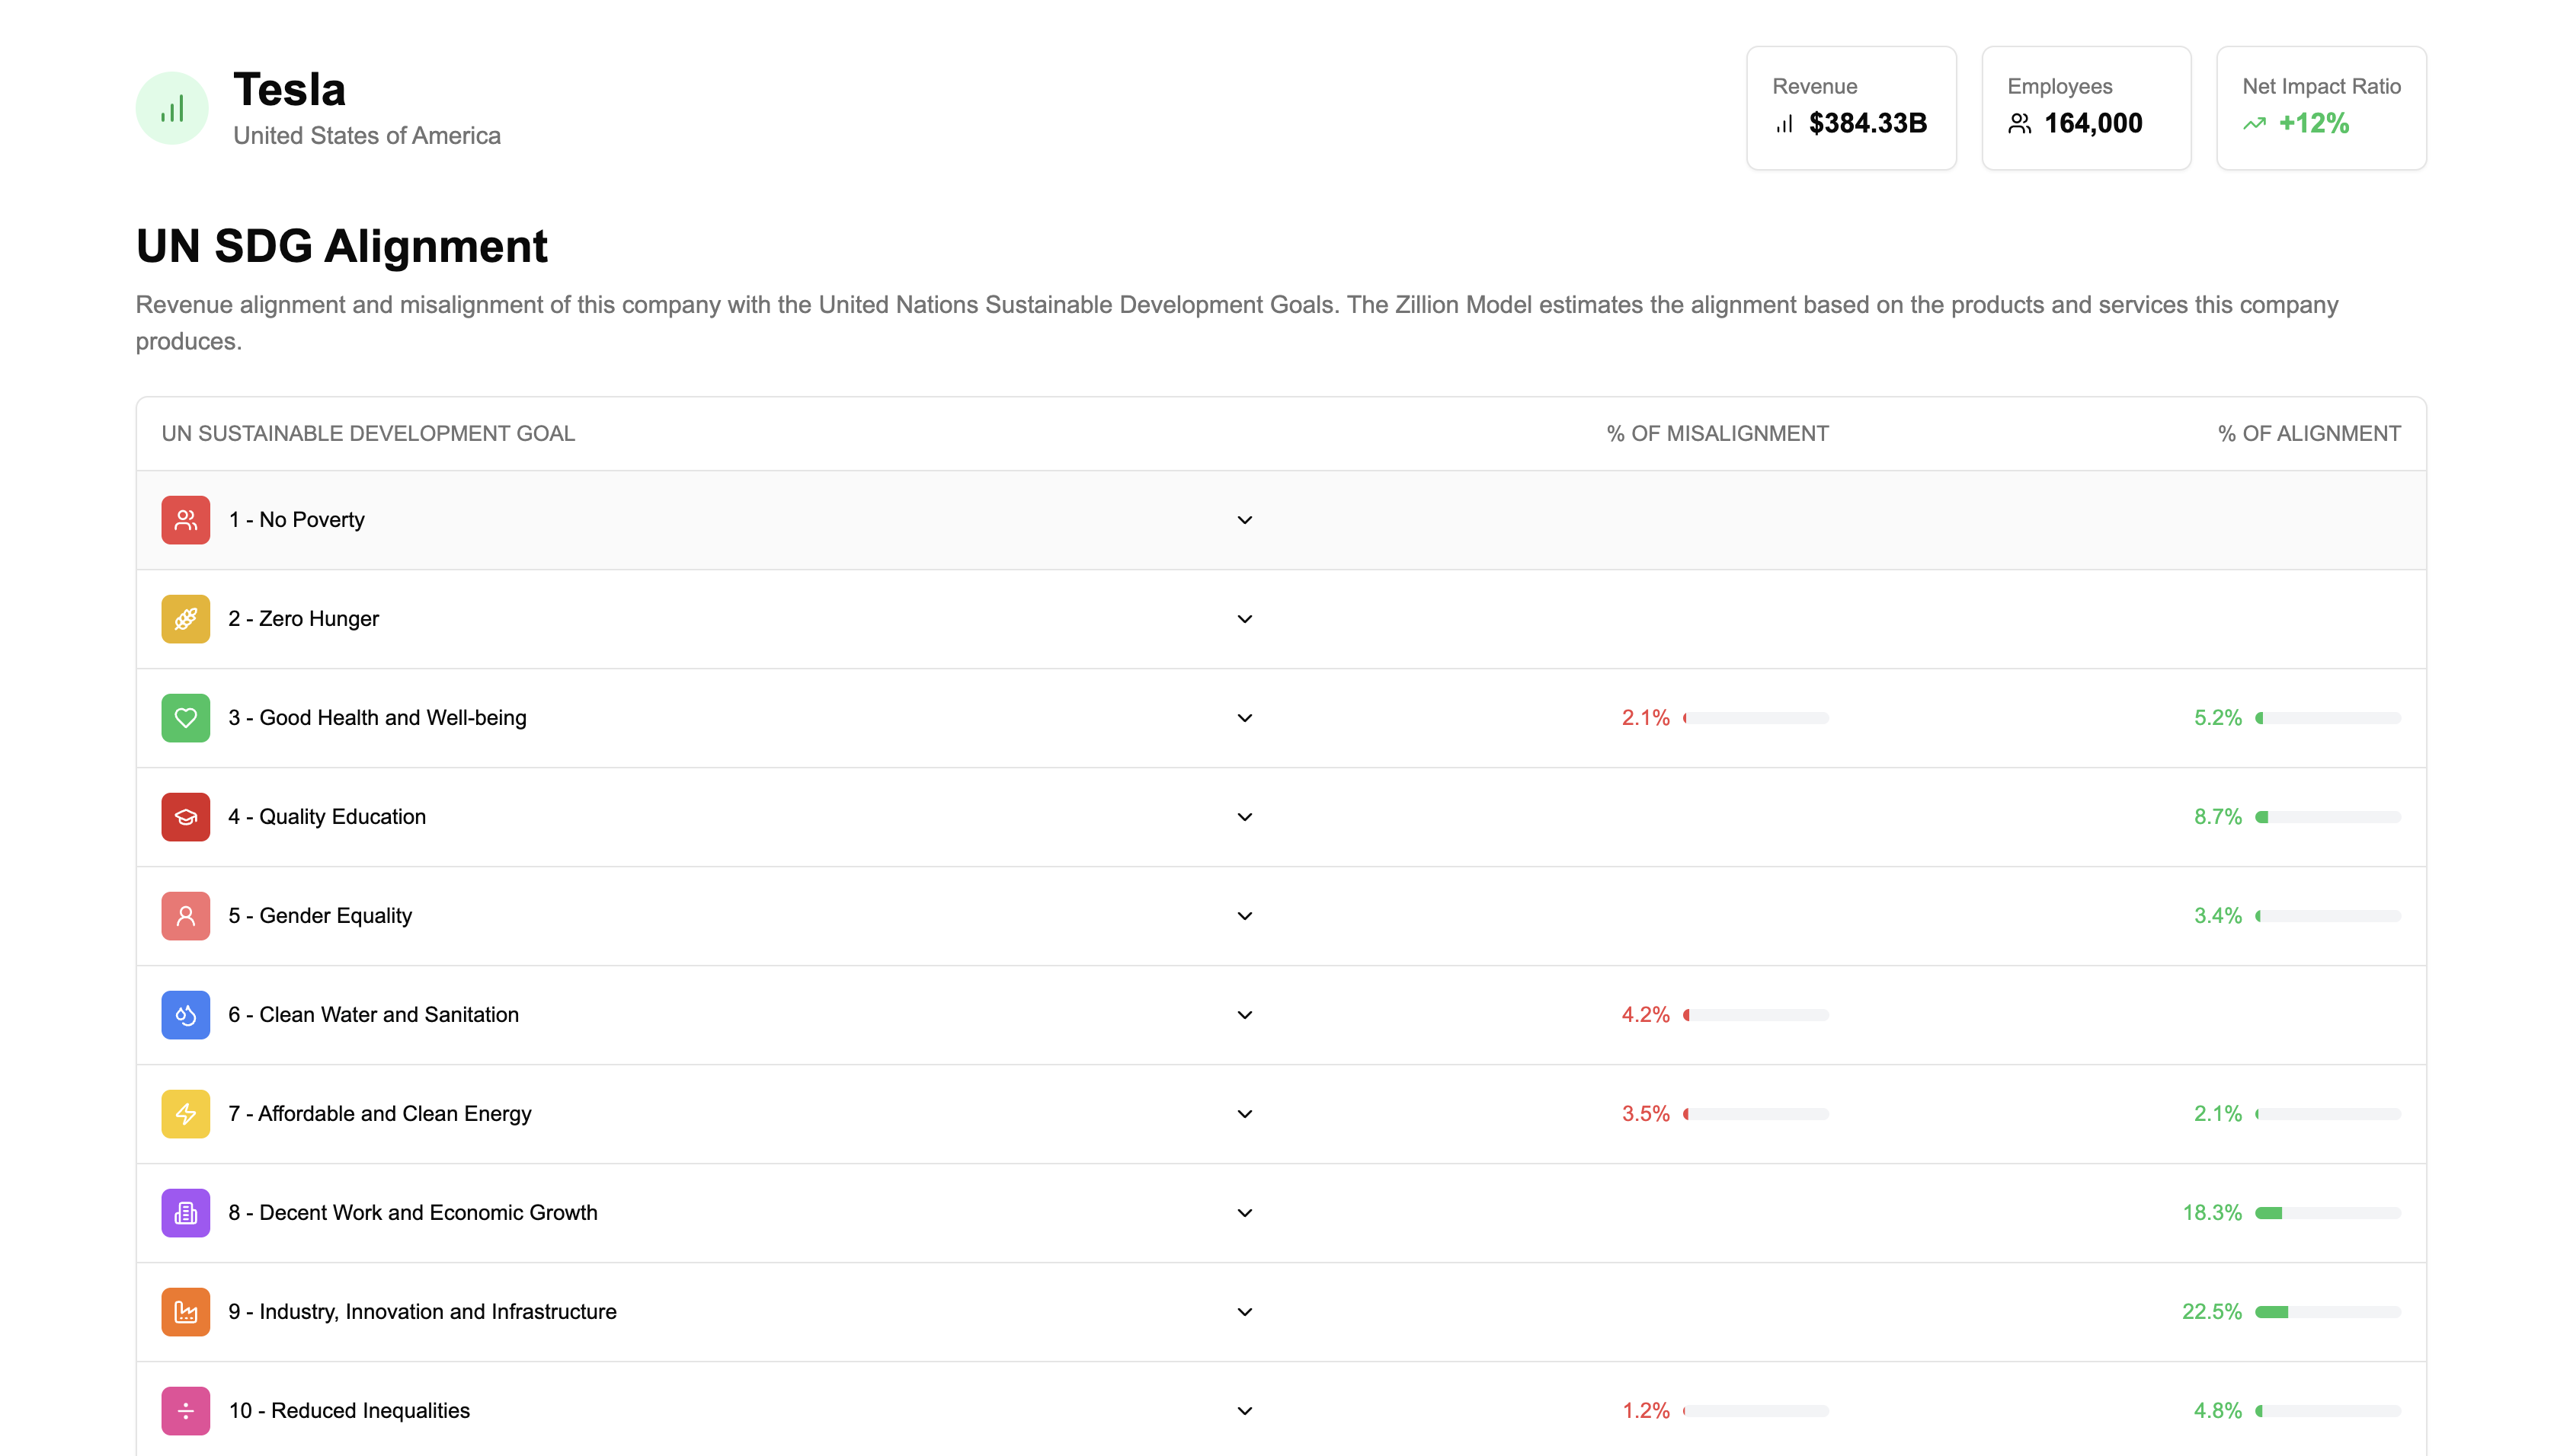Select '3 - Good Health and Well-being' label
This screenshot has width=2554, height=1456.
tap(377, 718)
